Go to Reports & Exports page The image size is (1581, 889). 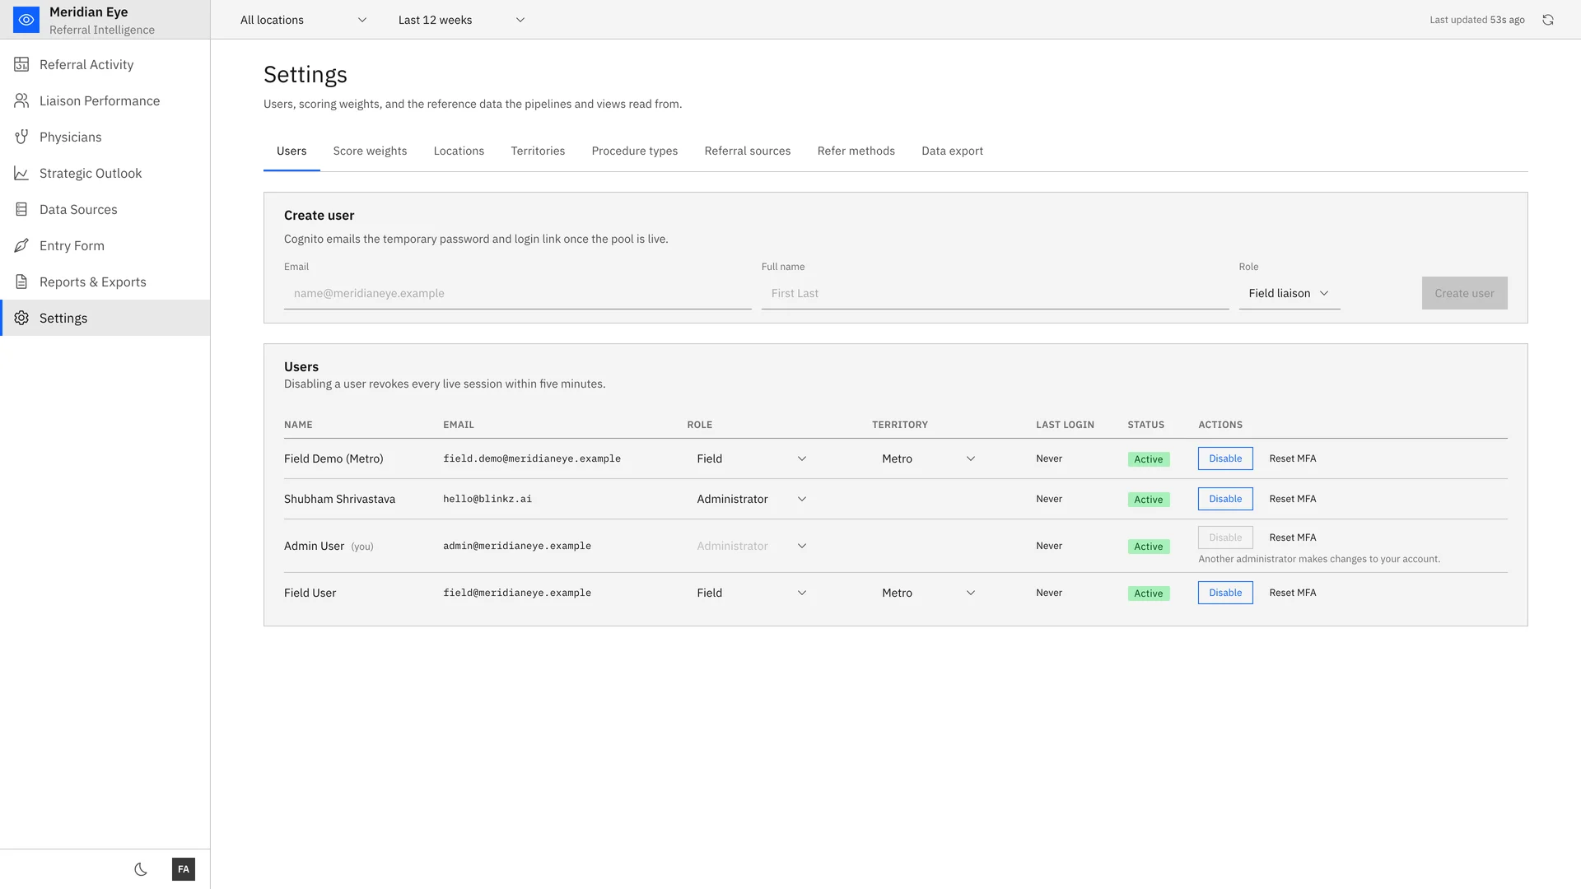click(105, 282)
